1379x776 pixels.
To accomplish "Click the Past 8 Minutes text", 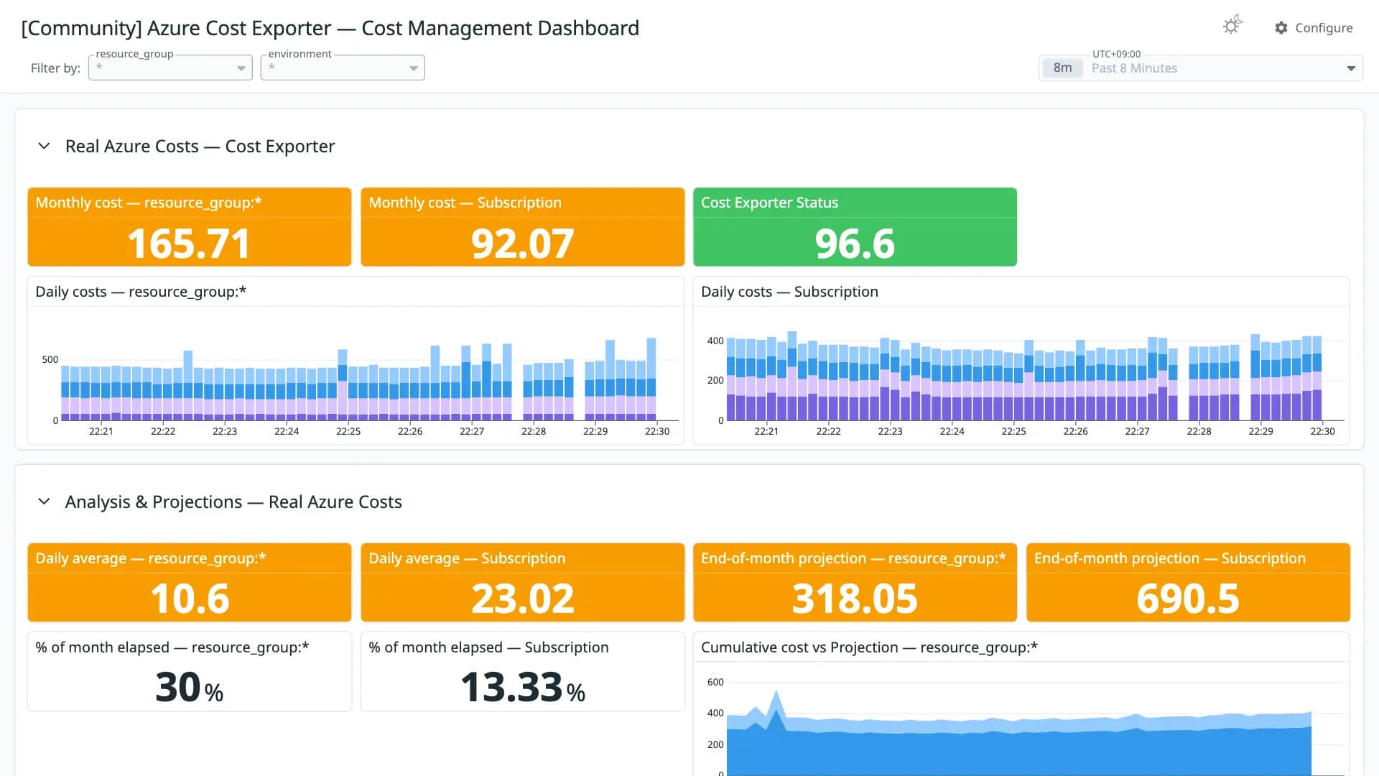I will [1134, 68].
